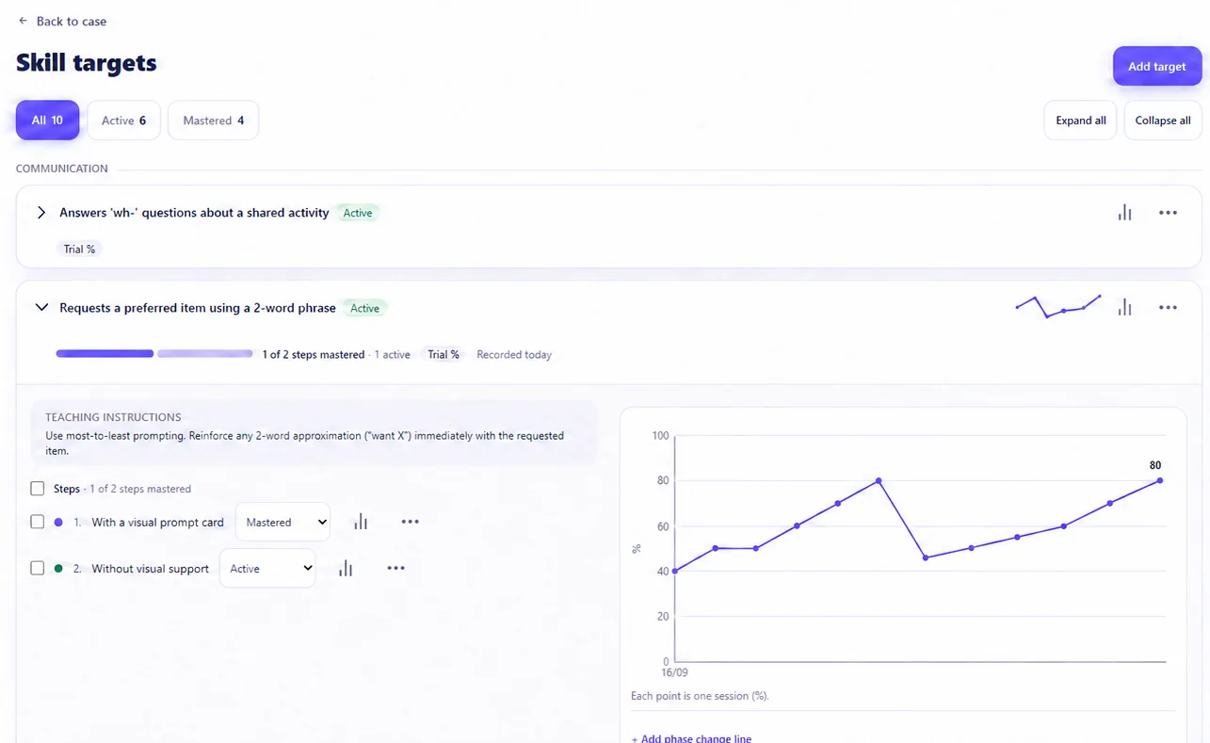Open chart icon for Without visual support step
This screenshot has width=1210, height=743.
point(346,568)
